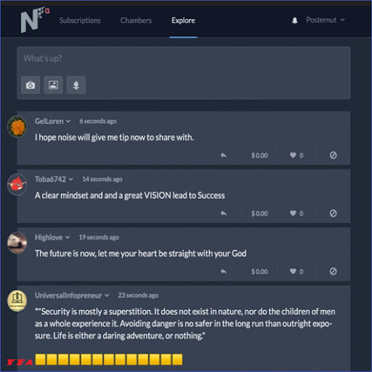Open Toba6742's profile name link
The height and width of the screenshot is (372, 372).
(50, 179)
